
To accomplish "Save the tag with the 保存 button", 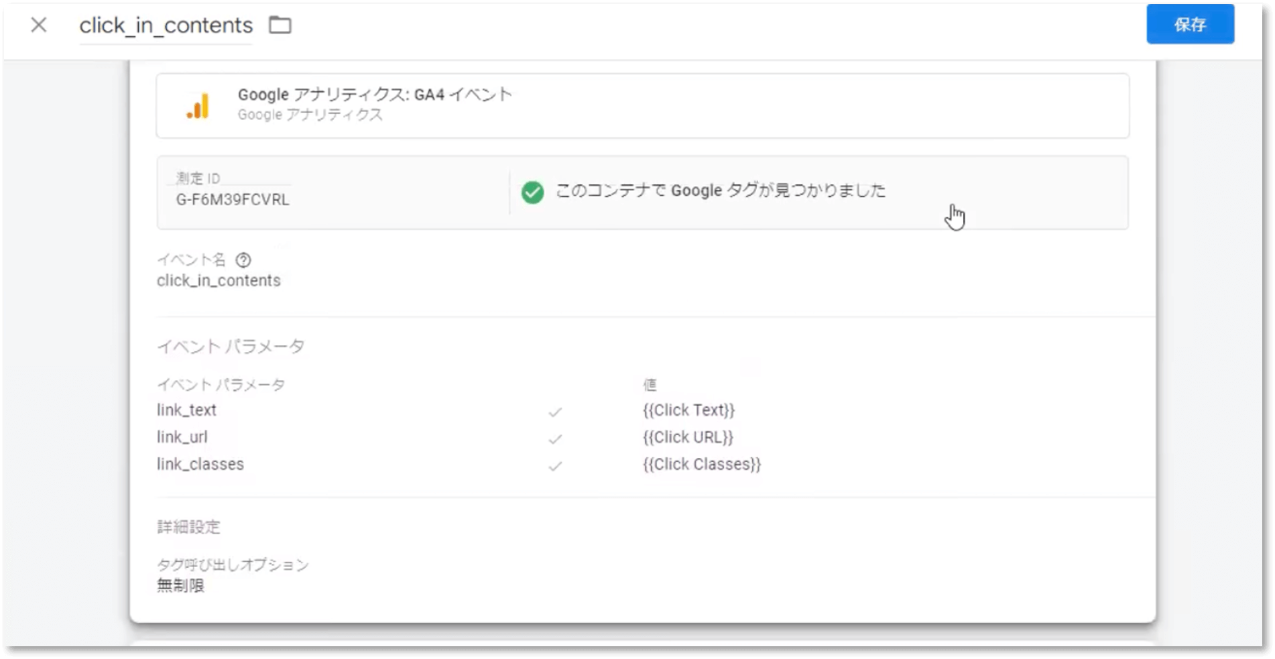I will pyautogui.click(x=1190, y=25).
